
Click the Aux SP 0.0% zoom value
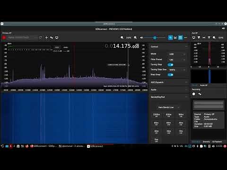[x=221, y=38]
